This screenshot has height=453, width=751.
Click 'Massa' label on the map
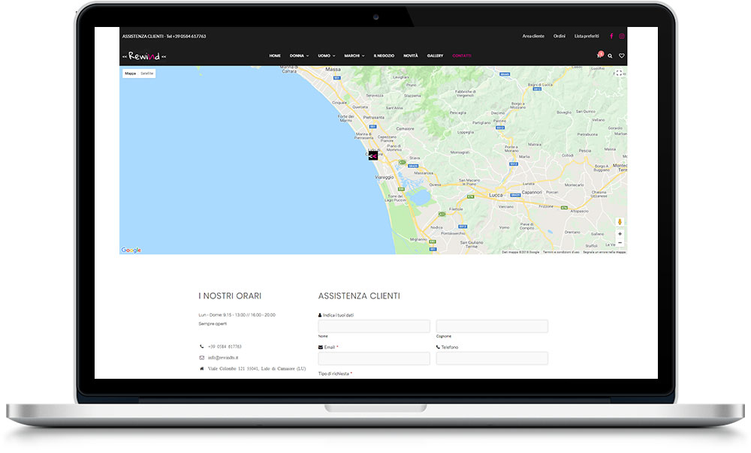tap(333, 69)
